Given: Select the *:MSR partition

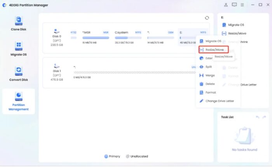Looking at the screenshot, I should pyautogui.click(x=96, y=37).
